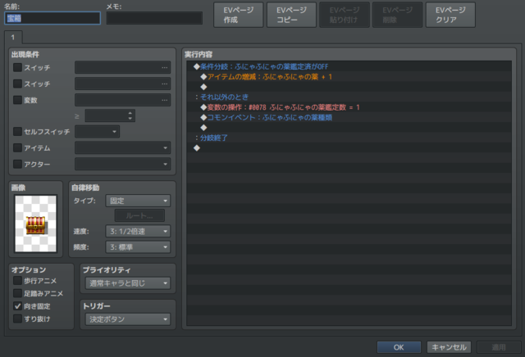Viewport: 525px width, 357px height.
Task: Select the empty line below 分岐終了
Action: tap(349, 147)
